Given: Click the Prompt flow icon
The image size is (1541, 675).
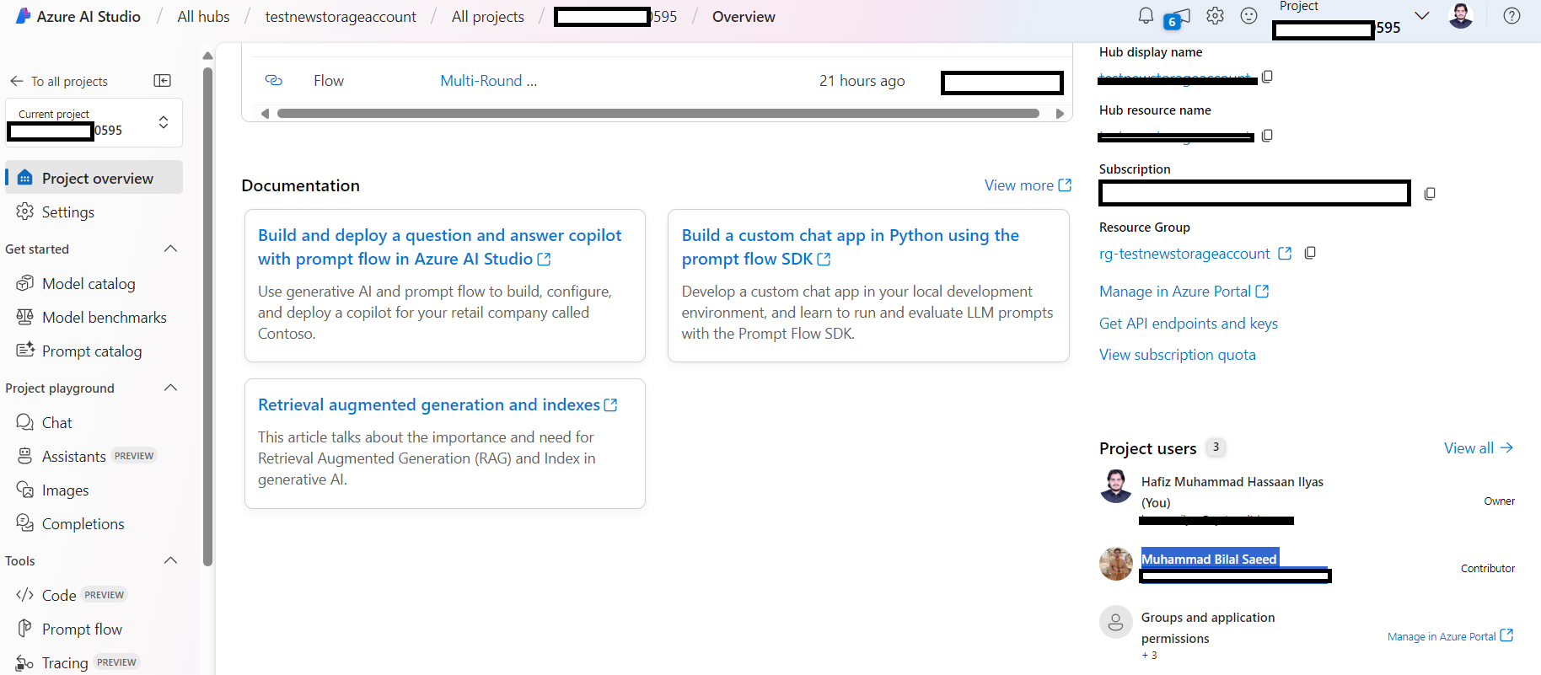Looking at the screenshot, I should [25, 629].
